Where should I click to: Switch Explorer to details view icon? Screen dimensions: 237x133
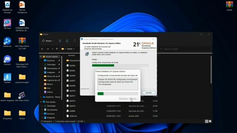pos(207,121)
